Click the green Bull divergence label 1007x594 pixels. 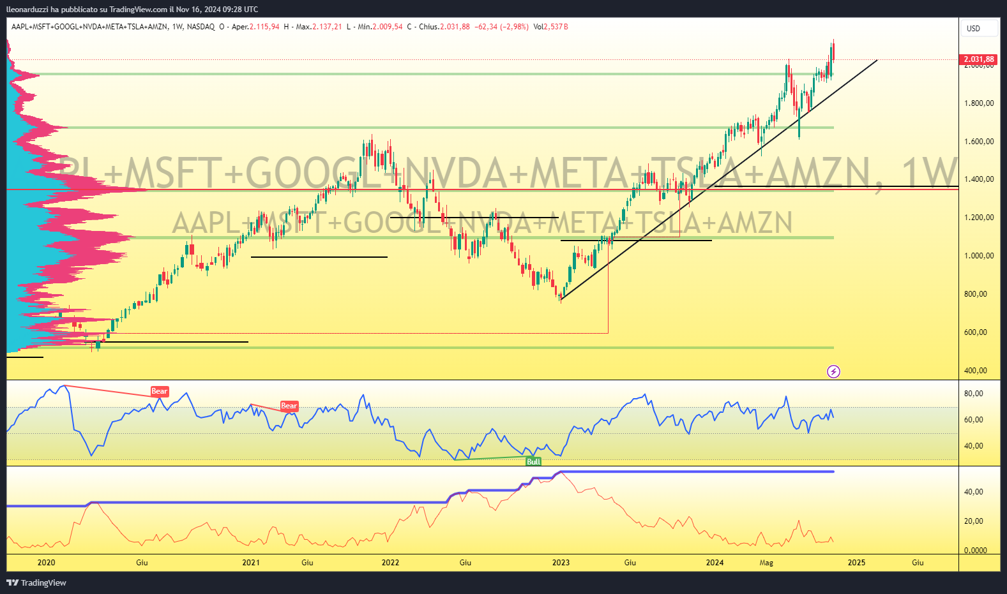533,461
